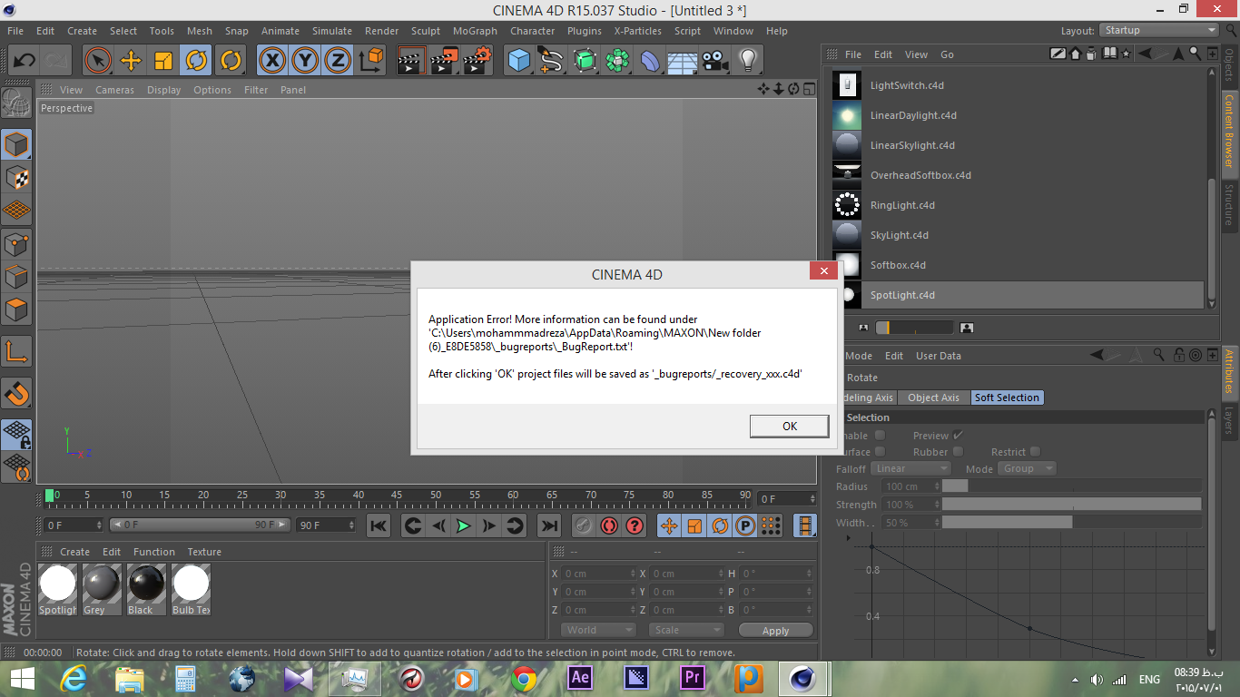The image size is (1240, 697).
Task: Click the Autokeying red question icon
Action: coord(635,525)
